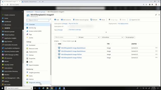
Task: Open Subscriptions favorite
Action: pos(8,68)
